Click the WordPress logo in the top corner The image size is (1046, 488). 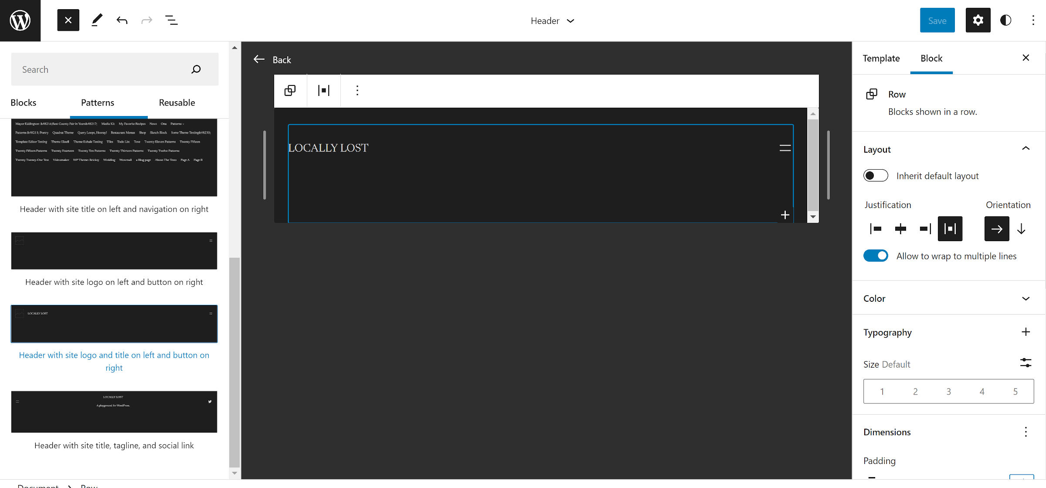[20, 20]
